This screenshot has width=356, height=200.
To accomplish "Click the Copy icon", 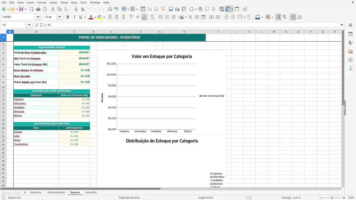I will point(59,9).
